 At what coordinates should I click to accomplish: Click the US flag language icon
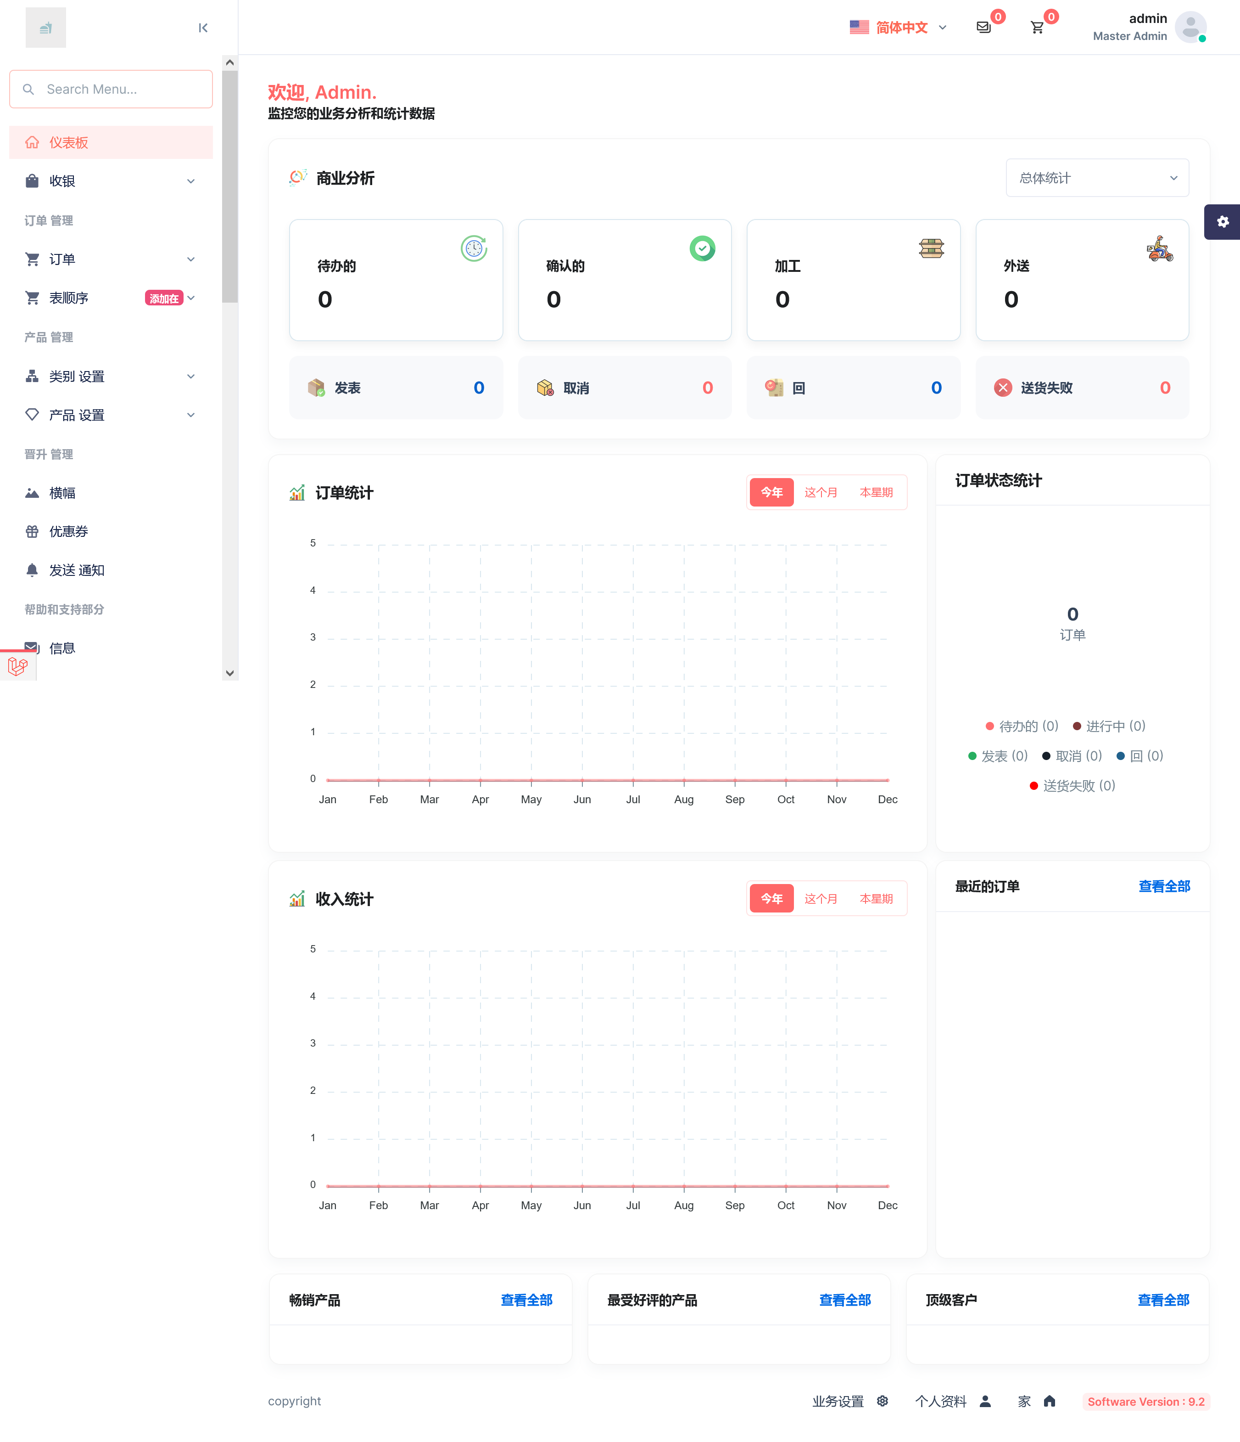point(860,27)
